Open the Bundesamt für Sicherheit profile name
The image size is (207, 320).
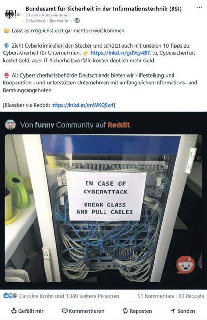point(103,9)
